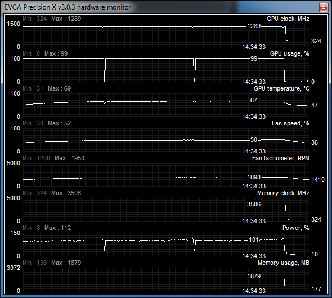Screen dimensions: 332x298
Task: Click the 3506 marker value on Memory clock graph
Action: [254, 205]
